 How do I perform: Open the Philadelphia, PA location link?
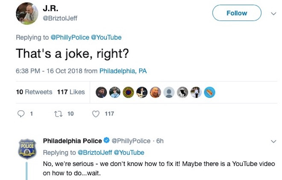tap(123, 71)
